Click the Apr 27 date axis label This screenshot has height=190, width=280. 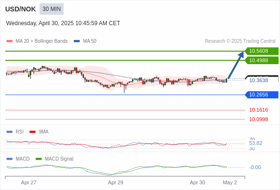pyautogui.click(x=29, y=183)
